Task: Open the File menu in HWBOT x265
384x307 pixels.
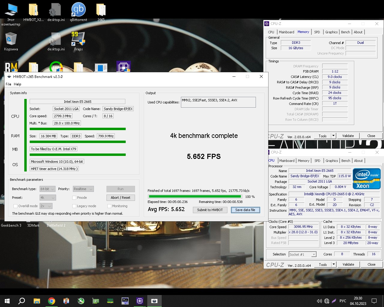Action: pyautogui.click(x=8, y=84)
